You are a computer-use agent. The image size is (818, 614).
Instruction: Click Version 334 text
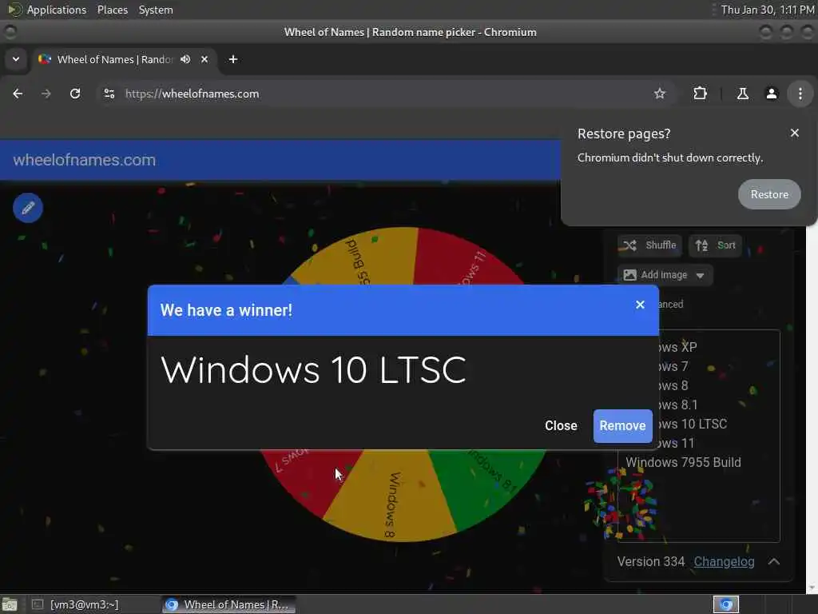[650, 562]
